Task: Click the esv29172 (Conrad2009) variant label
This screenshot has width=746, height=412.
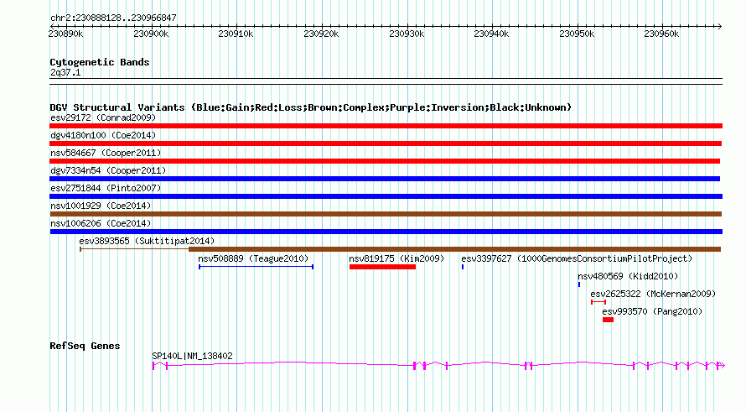Action: (x=103, y=117)
